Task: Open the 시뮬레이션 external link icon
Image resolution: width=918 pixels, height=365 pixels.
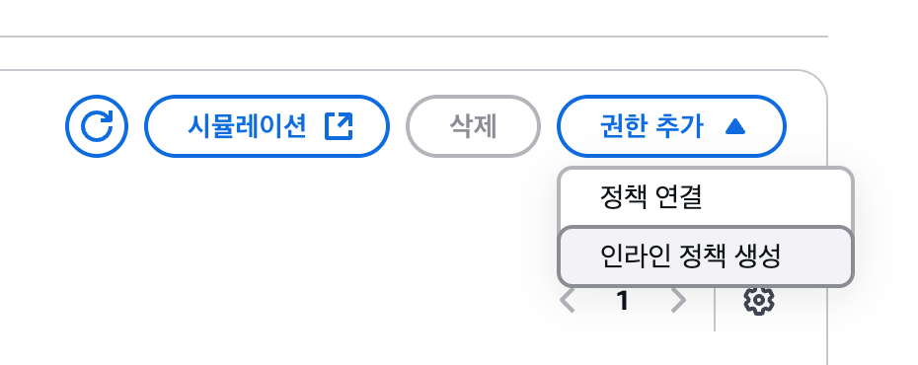Action: [x=339, y=126]
